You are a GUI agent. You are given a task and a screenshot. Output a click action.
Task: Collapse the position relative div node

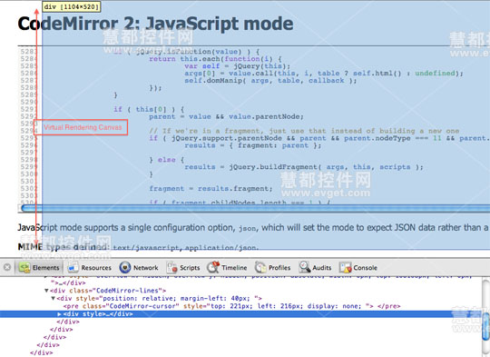pyautogui.click(x=54, y=299)
